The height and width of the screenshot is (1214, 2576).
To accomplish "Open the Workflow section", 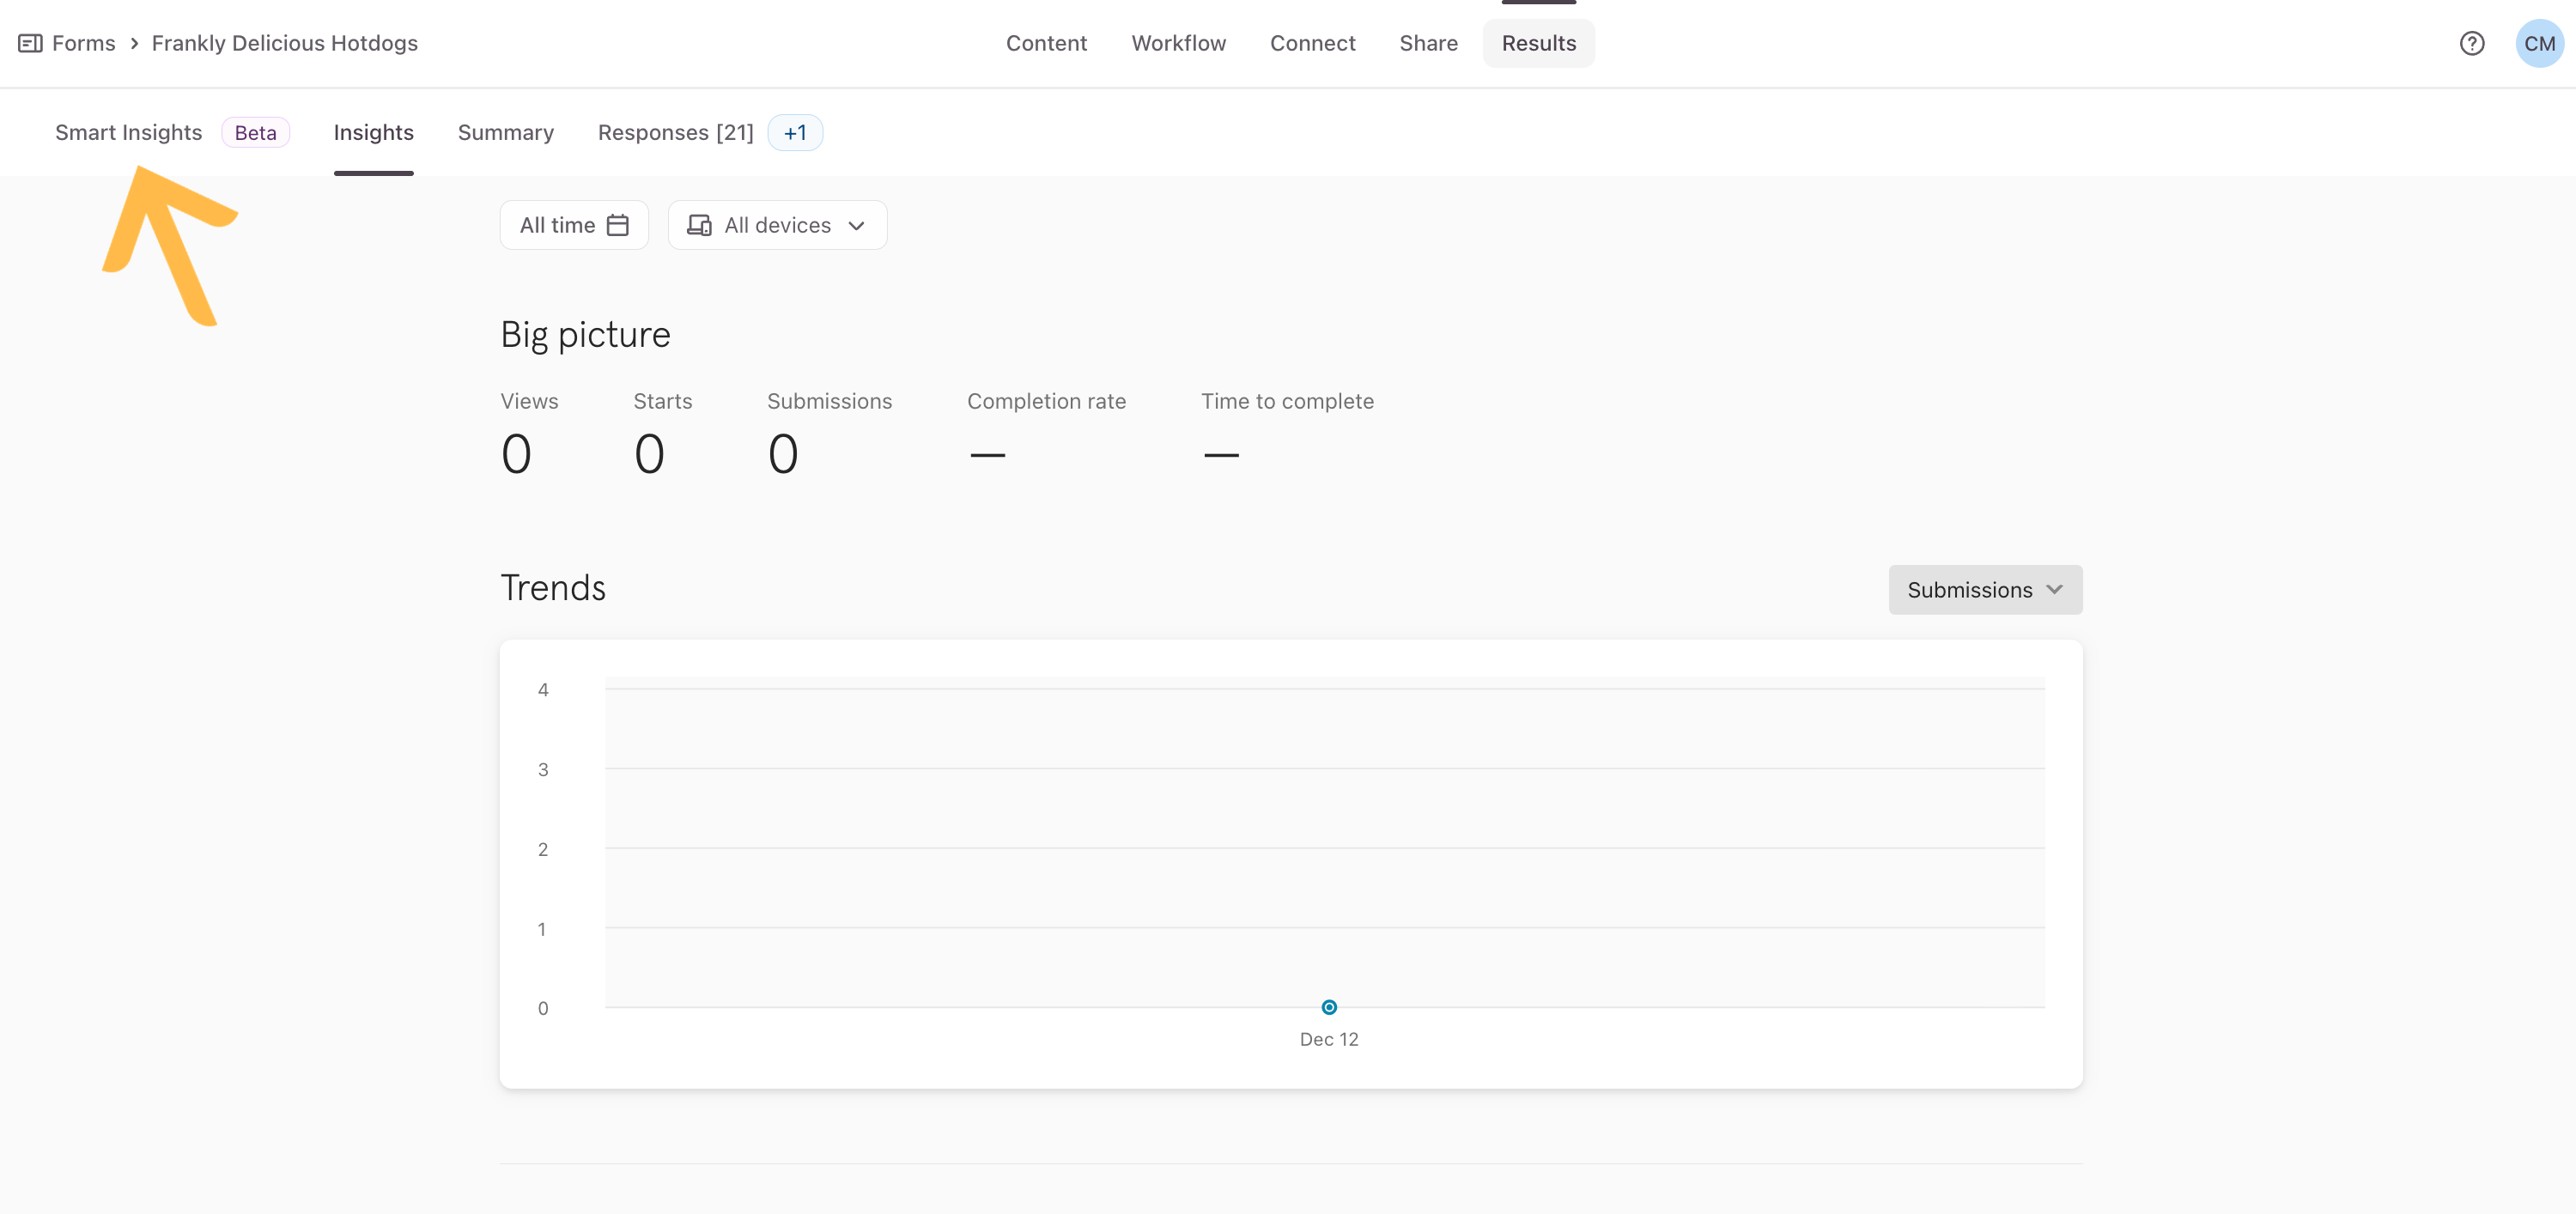I will (x=1178, y=43).
